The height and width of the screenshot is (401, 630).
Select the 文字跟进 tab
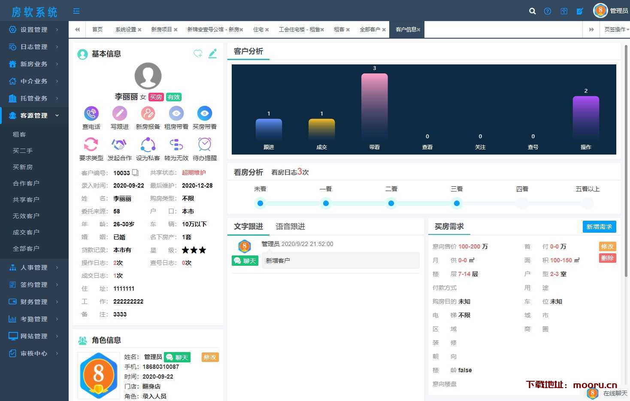tap(248, 226)
